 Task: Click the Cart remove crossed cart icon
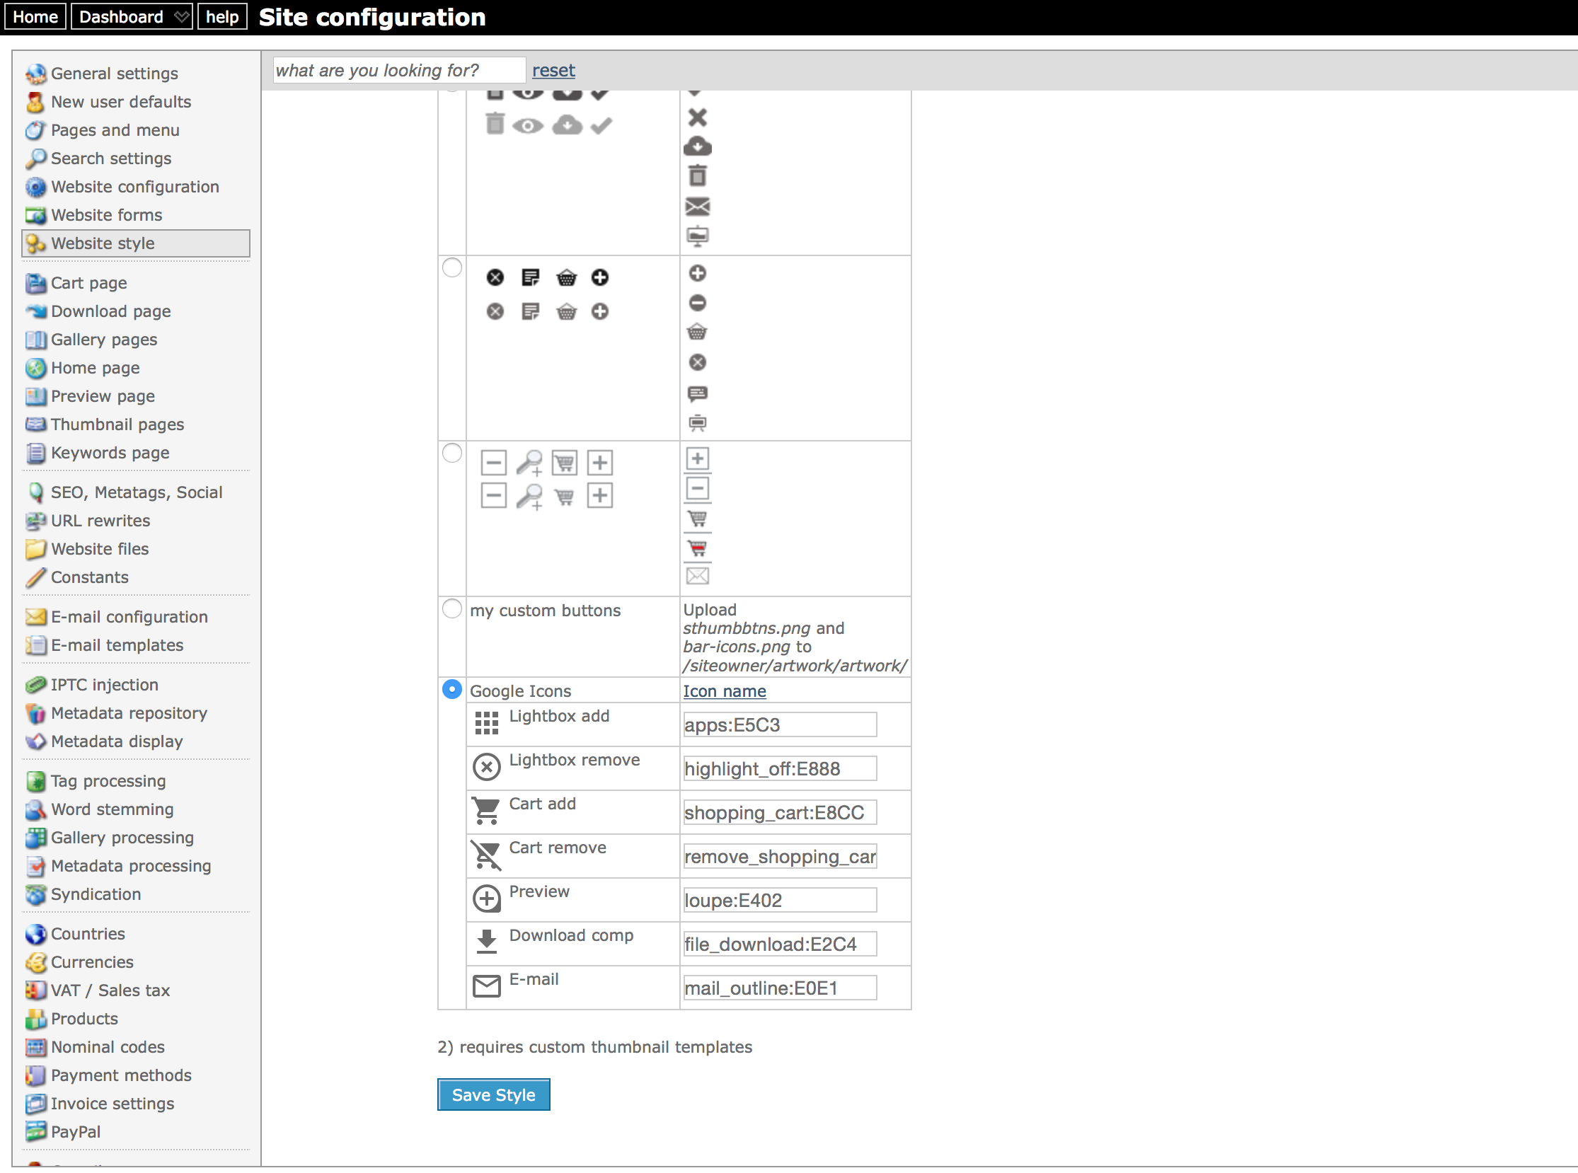point(486,855)
